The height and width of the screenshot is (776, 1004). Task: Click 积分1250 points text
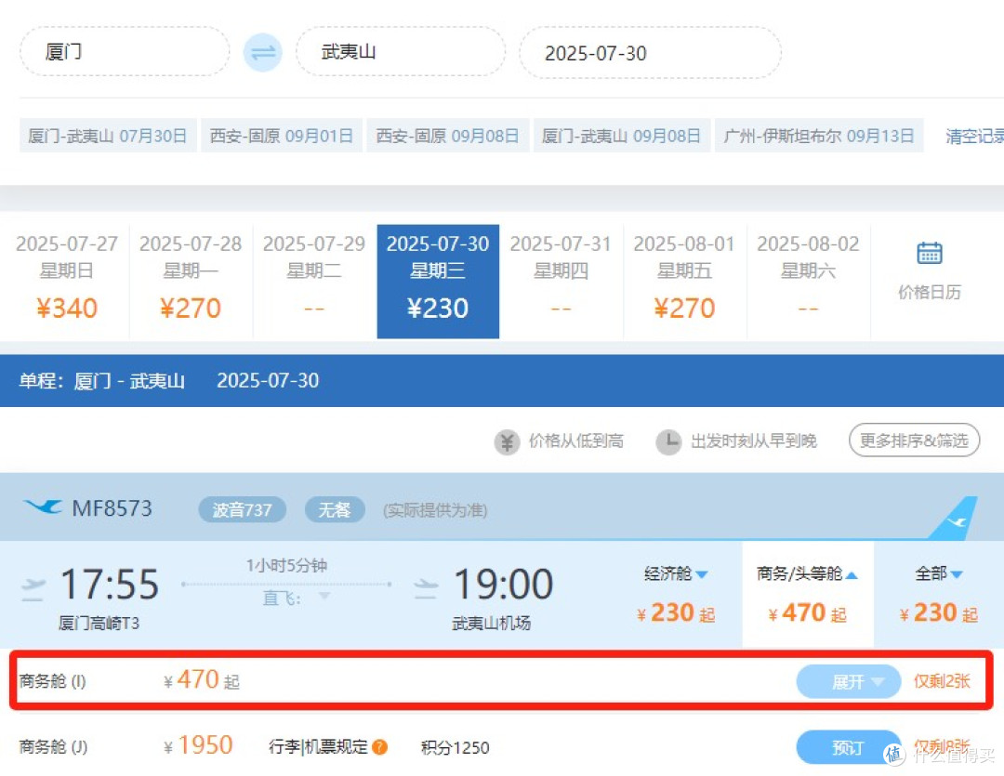(x=456, y=748)
